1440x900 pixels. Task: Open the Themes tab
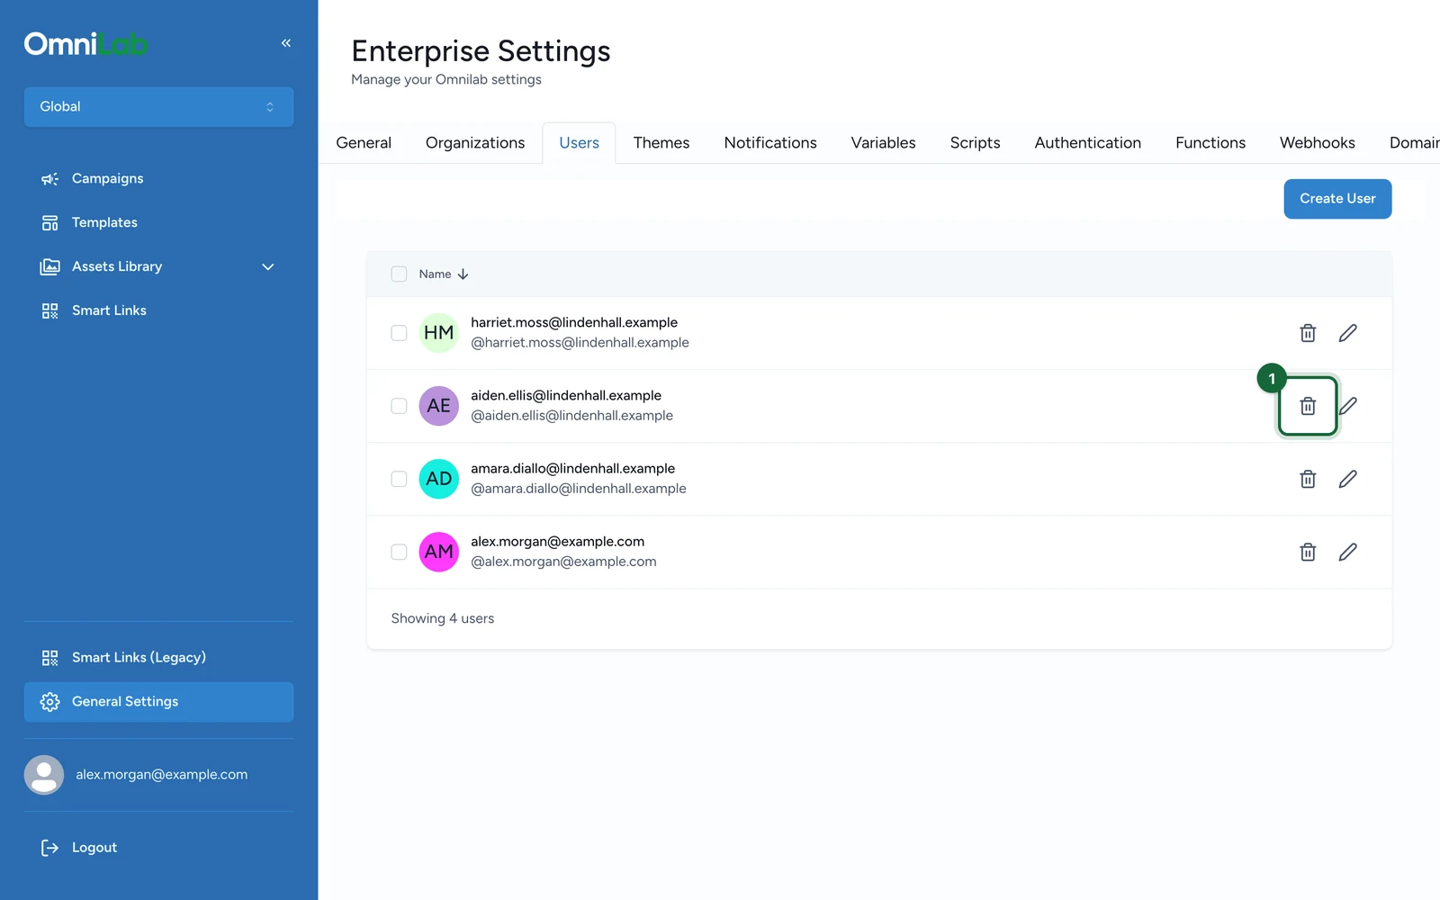click(661, 143)
